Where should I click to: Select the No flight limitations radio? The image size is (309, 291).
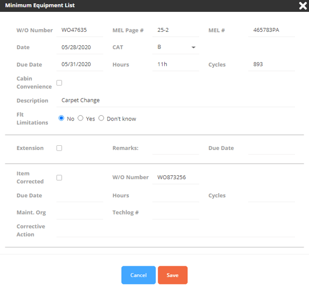[x=61, y=118]
